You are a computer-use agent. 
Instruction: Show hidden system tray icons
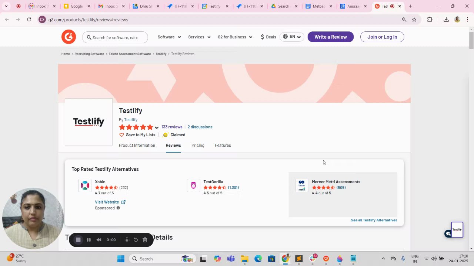click(x=383, y=259)
